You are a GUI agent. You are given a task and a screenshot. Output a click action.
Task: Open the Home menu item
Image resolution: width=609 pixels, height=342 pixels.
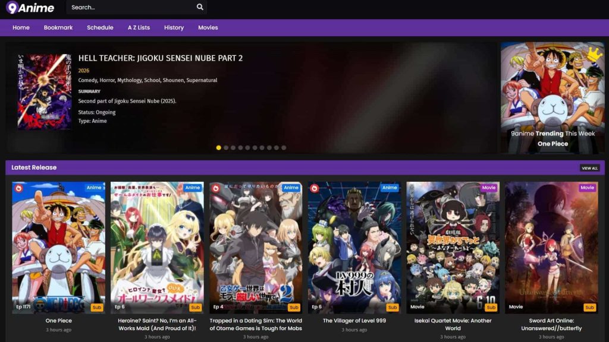pyautogui.click(x=21, y=27)
